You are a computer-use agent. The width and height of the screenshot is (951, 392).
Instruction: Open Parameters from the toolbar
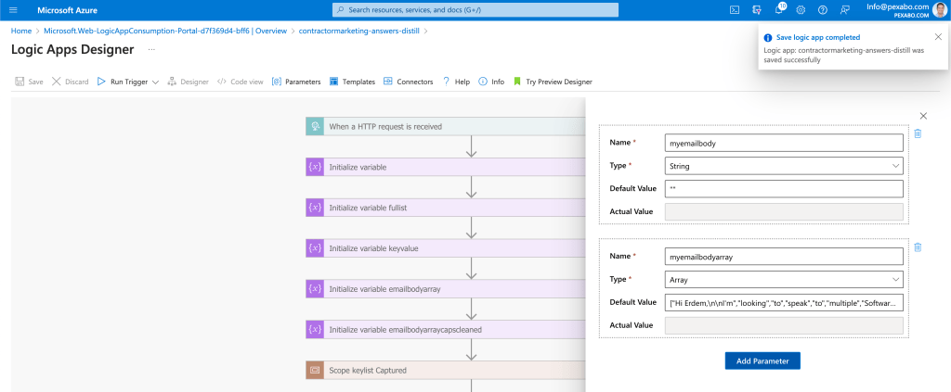(x=296, y=82)
